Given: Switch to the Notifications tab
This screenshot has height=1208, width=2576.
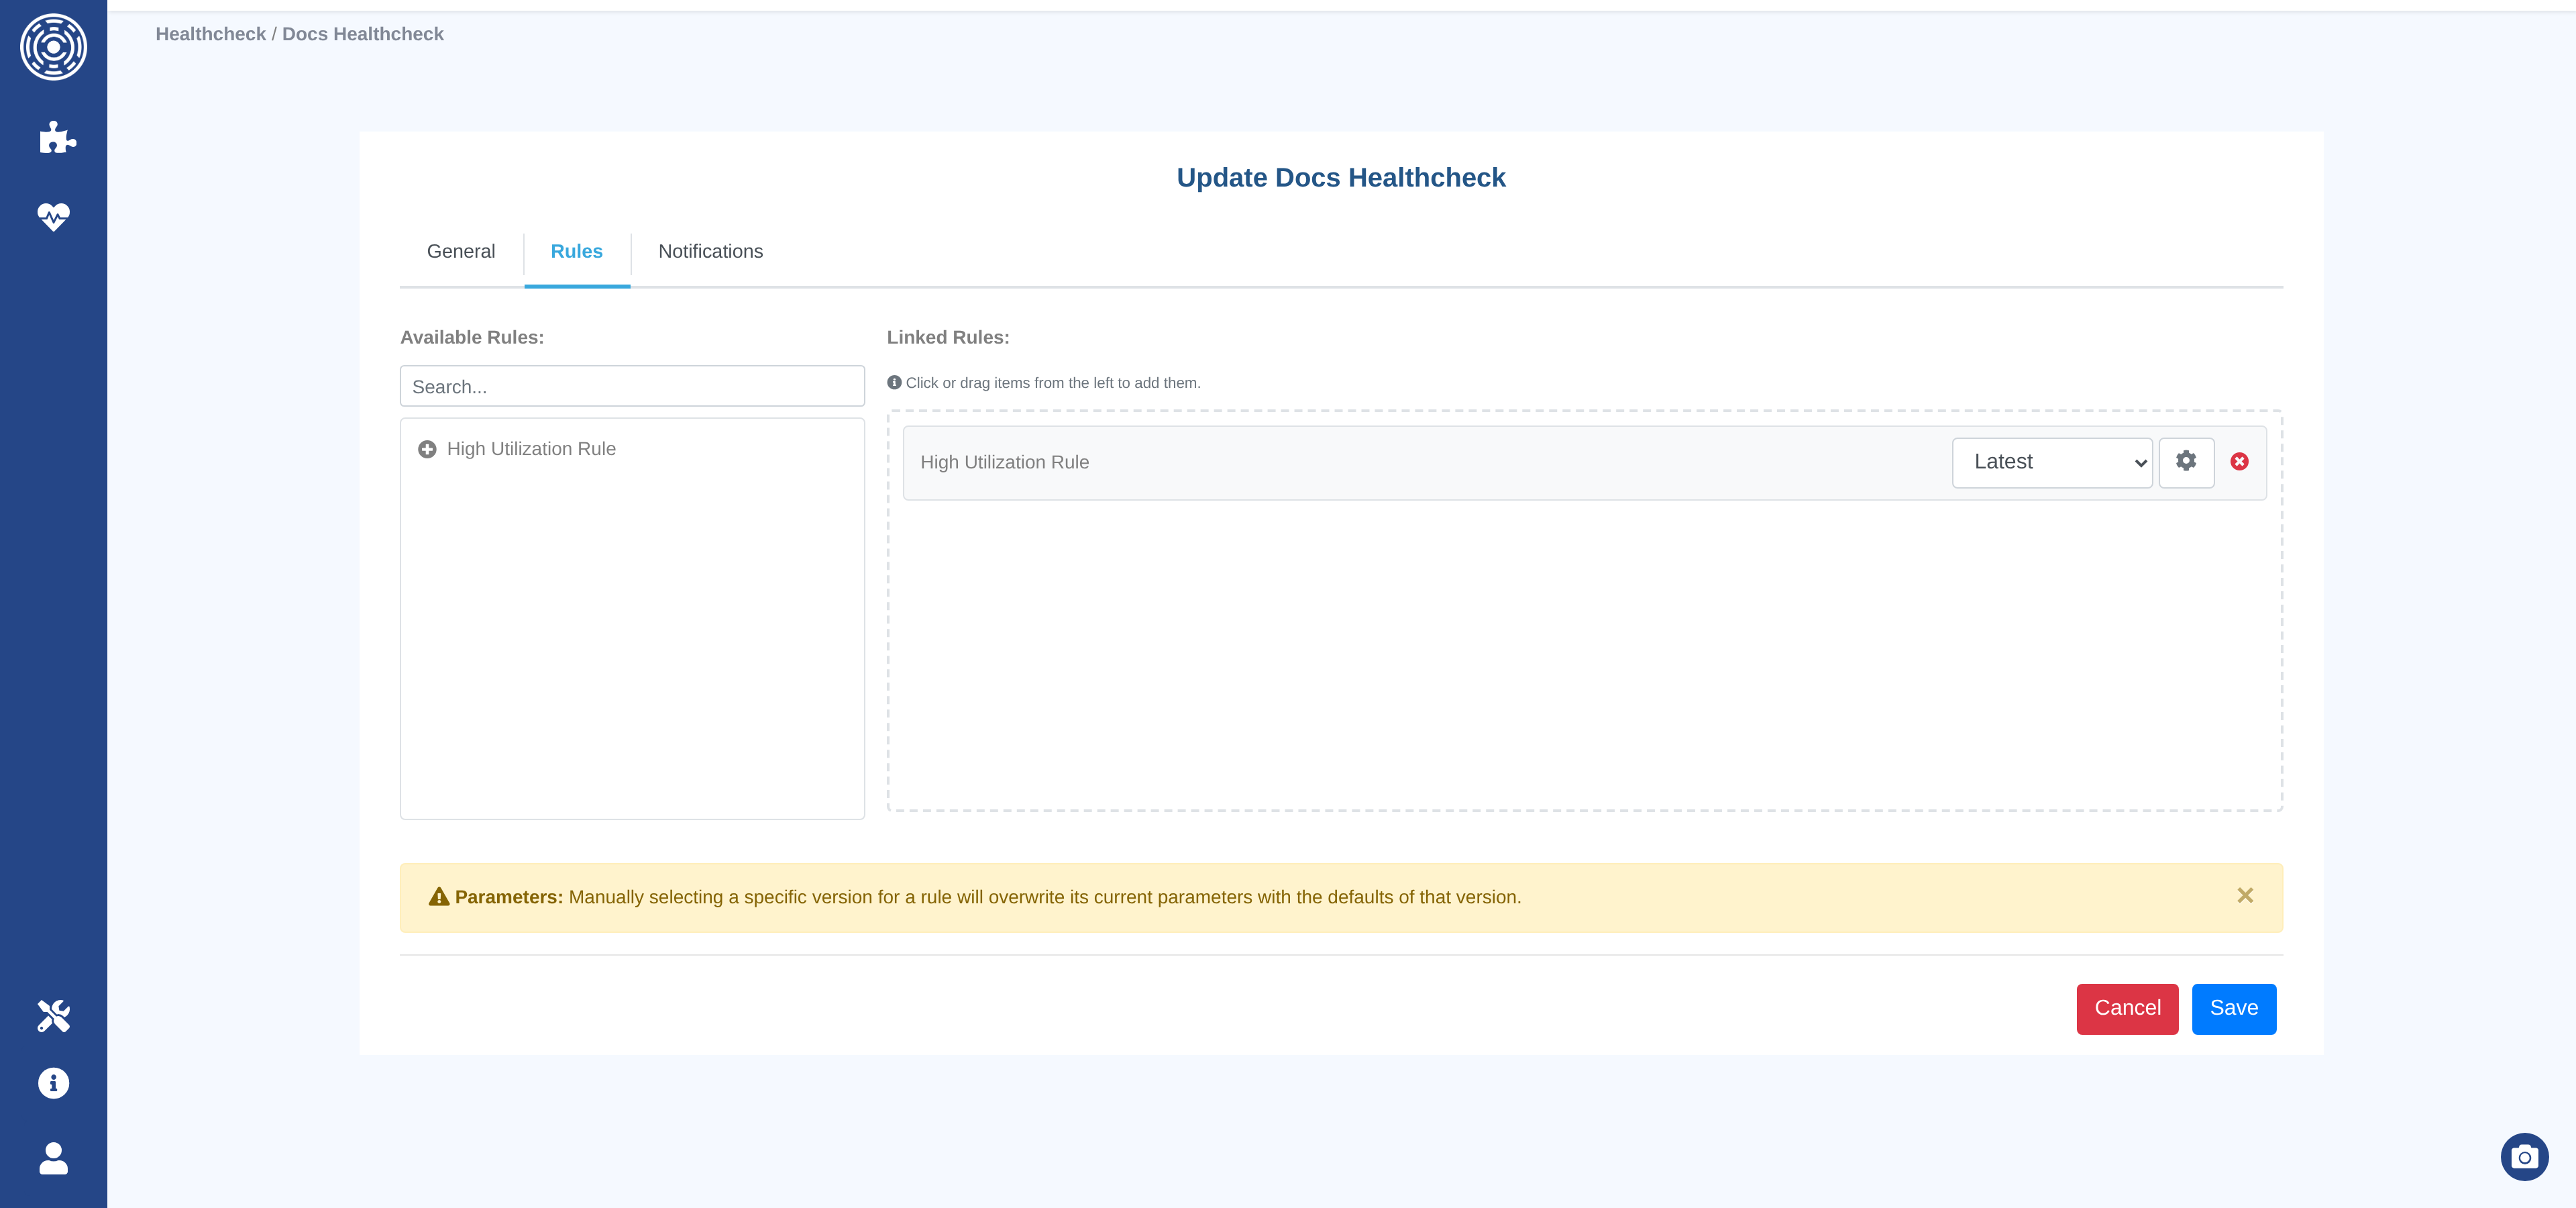Looking at the screenshot, I should 710,252.
